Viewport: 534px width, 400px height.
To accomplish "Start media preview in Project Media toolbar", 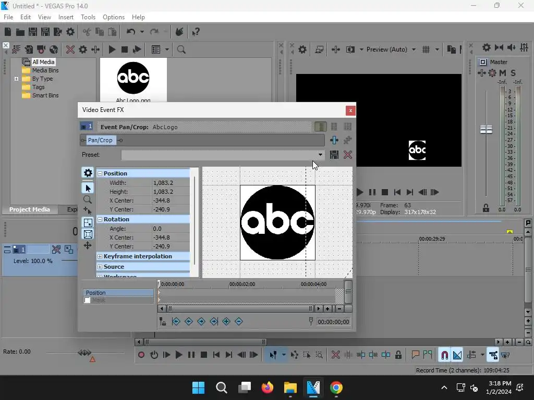I will click(112, 49).
